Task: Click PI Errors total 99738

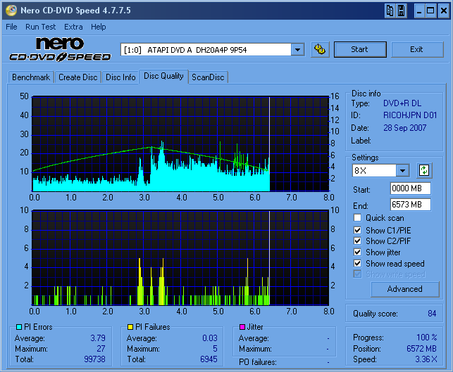Action: coord(95,359)
